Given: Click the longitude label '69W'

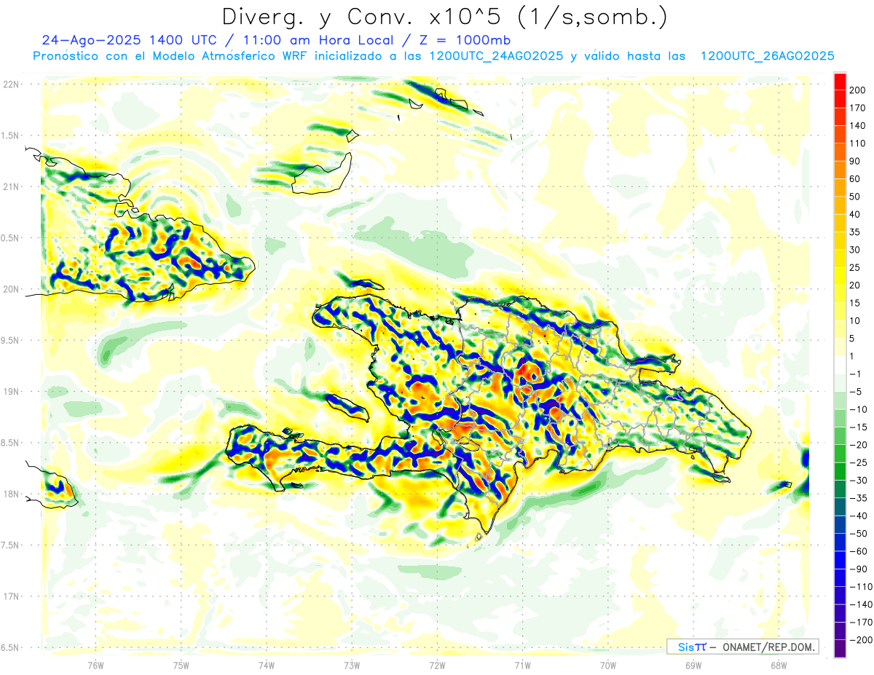Looking at the screenshot, I should 693,664.
